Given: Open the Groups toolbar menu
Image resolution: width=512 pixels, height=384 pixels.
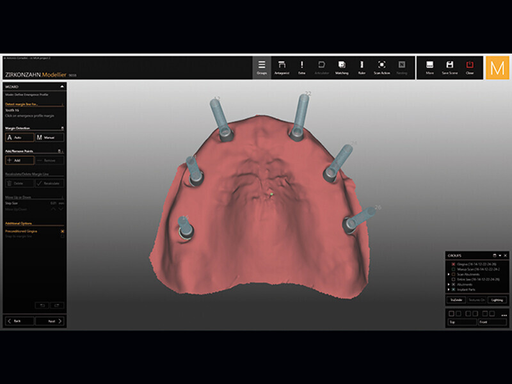Looking at the screenshot, I should click(x=262, y=67).
